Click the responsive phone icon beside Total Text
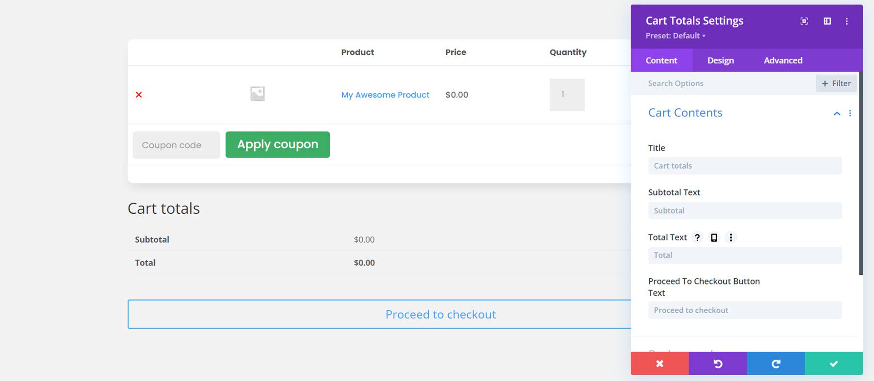Screen dimensions: 874x381 click(x=714, y=238)
